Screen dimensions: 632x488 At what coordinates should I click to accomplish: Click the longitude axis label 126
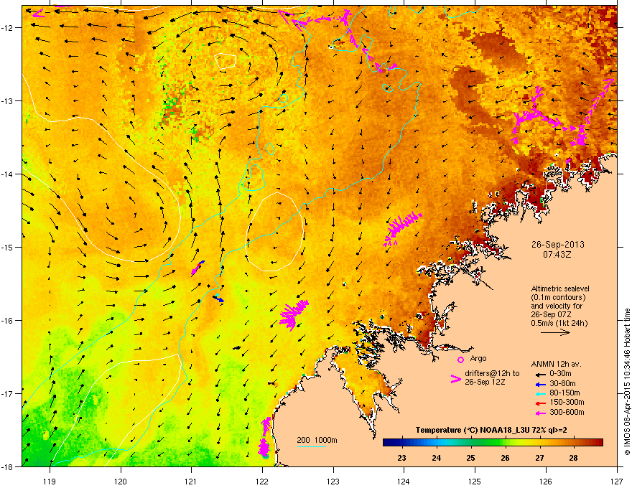pyautogui.click(x=546, y=481)
